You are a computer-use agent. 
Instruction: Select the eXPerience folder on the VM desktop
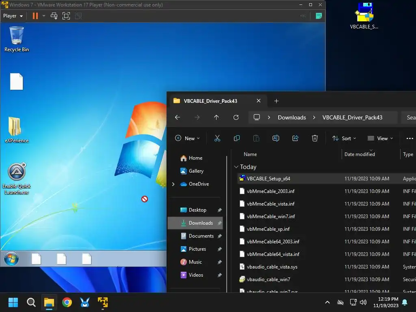click(16, 130)
